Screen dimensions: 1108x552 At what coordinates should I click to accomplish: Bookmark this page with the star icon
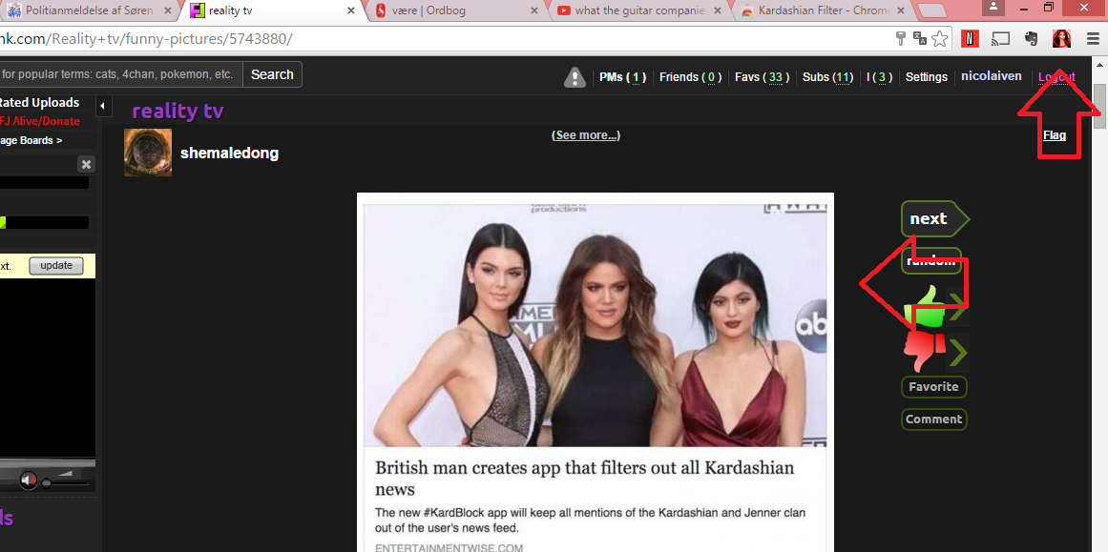pyautogui.click(x=940, y=39)
